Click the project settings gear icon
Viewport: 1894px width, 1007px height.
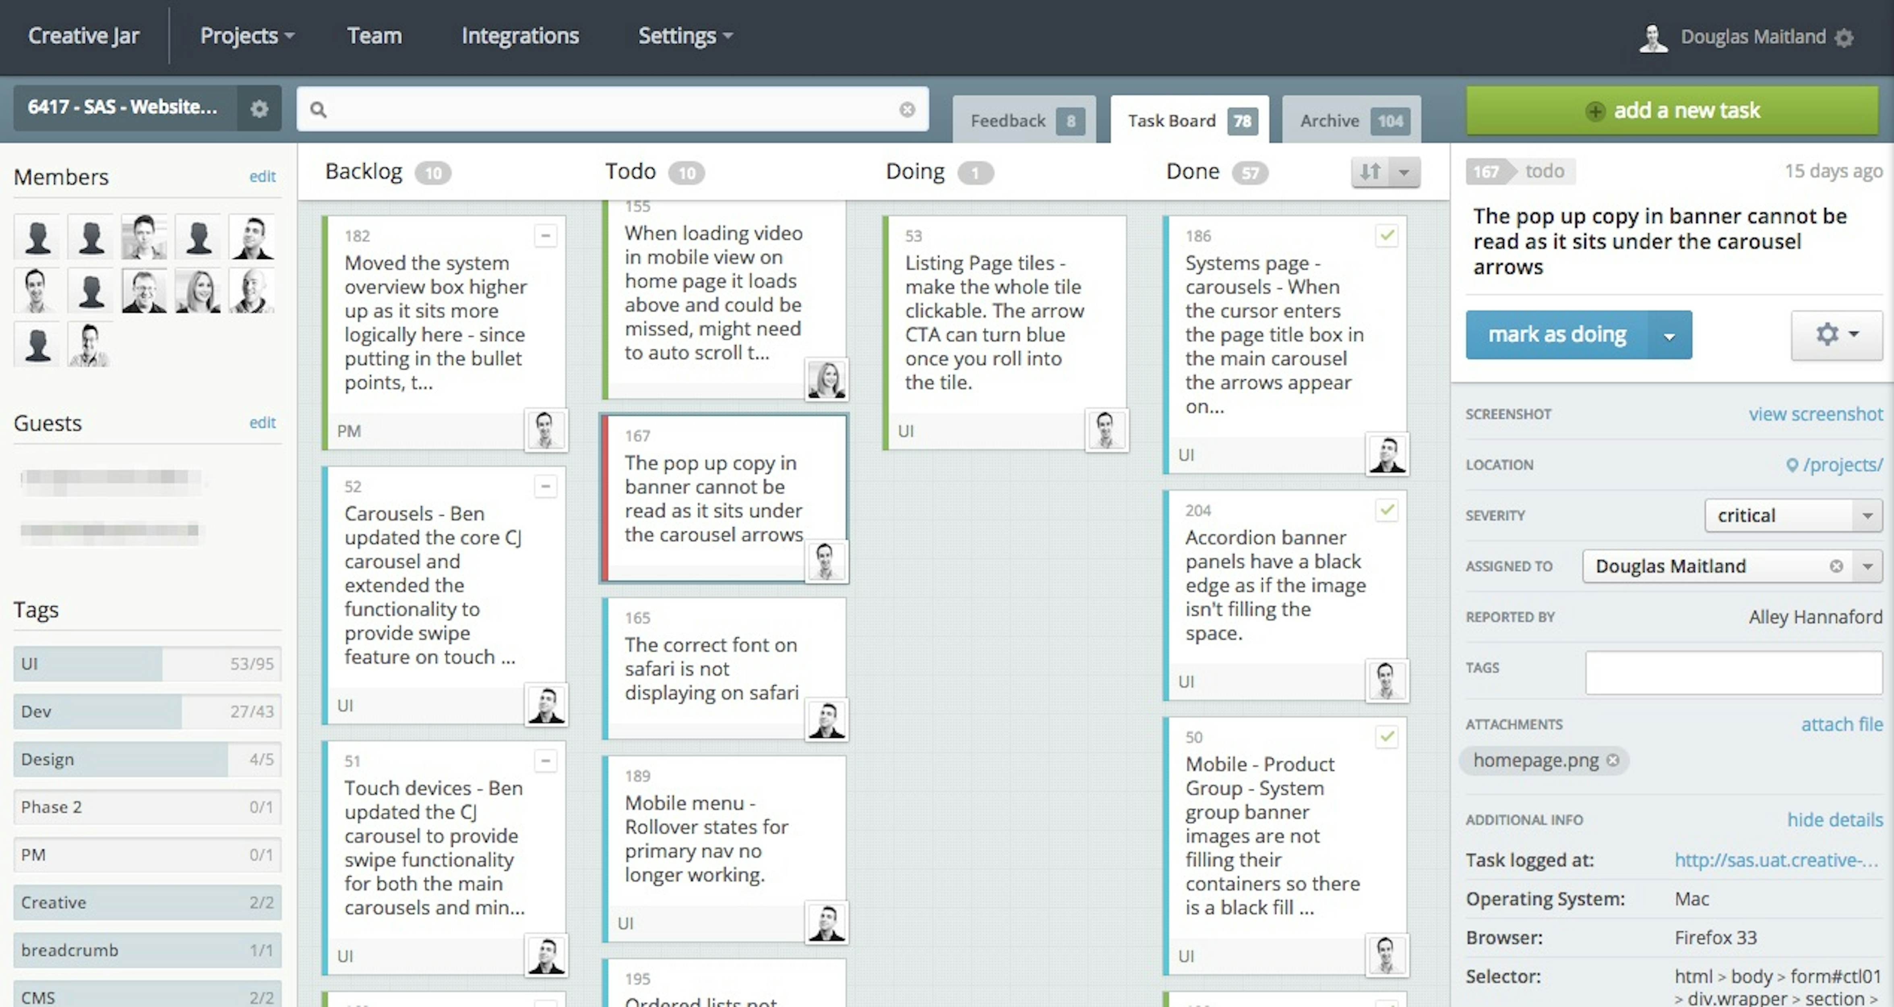[x=259, y=109]
